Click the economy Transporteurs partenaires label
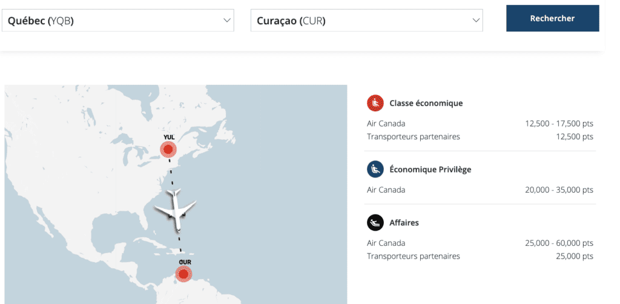 point(414,137)
